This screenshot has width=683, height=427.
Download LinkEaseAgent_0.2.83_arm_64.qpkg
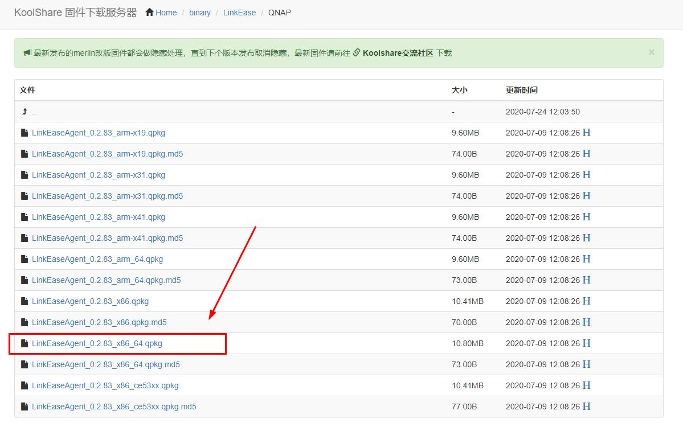(97, 259)
